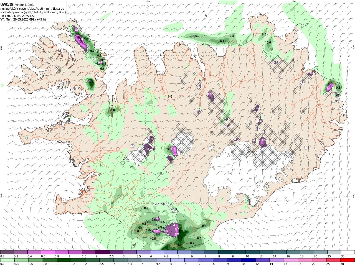Pick the deep navy swatch starting at 10 in rain legend
This screenshot has height=266, width=355.
click(248, 260)
